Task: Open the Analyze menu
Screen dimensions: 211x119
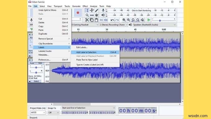Action: [94, 6]
